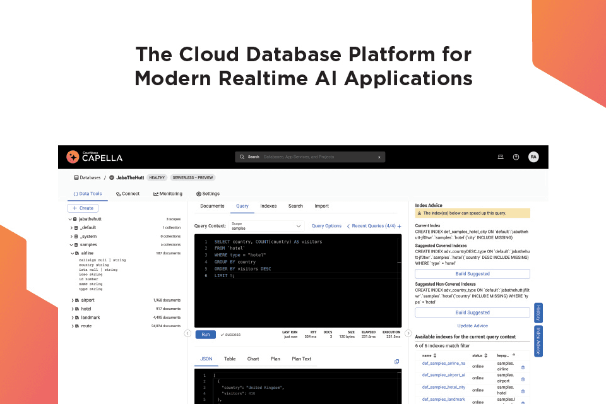
Task: Open the RA user avatar menu
Action: [533, 157]
